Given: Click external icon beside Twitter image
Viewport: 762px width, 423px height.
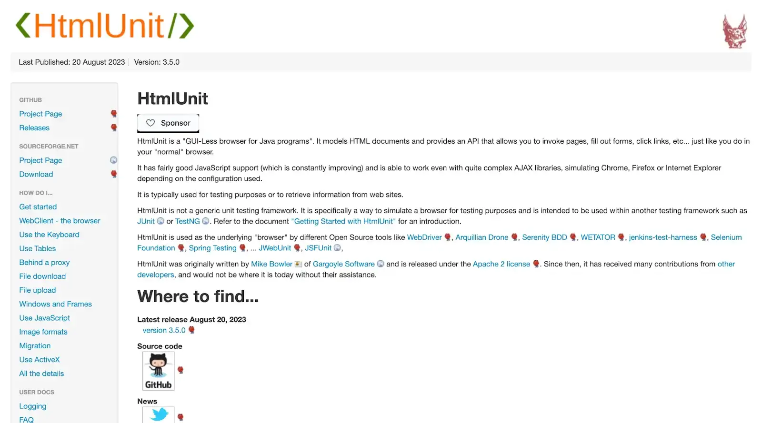Looking at the screenshot, I should click(x=180, y=417).
